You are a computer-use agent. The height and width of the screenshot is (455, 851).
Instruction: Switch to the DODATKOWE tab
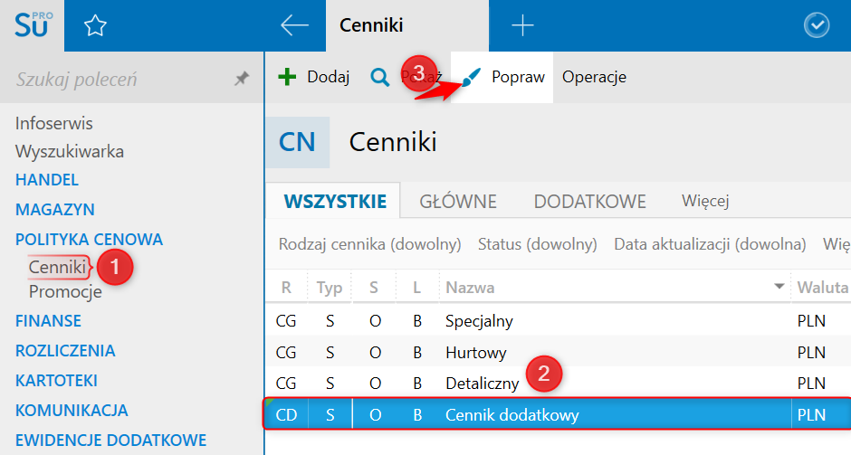(589, 201)
